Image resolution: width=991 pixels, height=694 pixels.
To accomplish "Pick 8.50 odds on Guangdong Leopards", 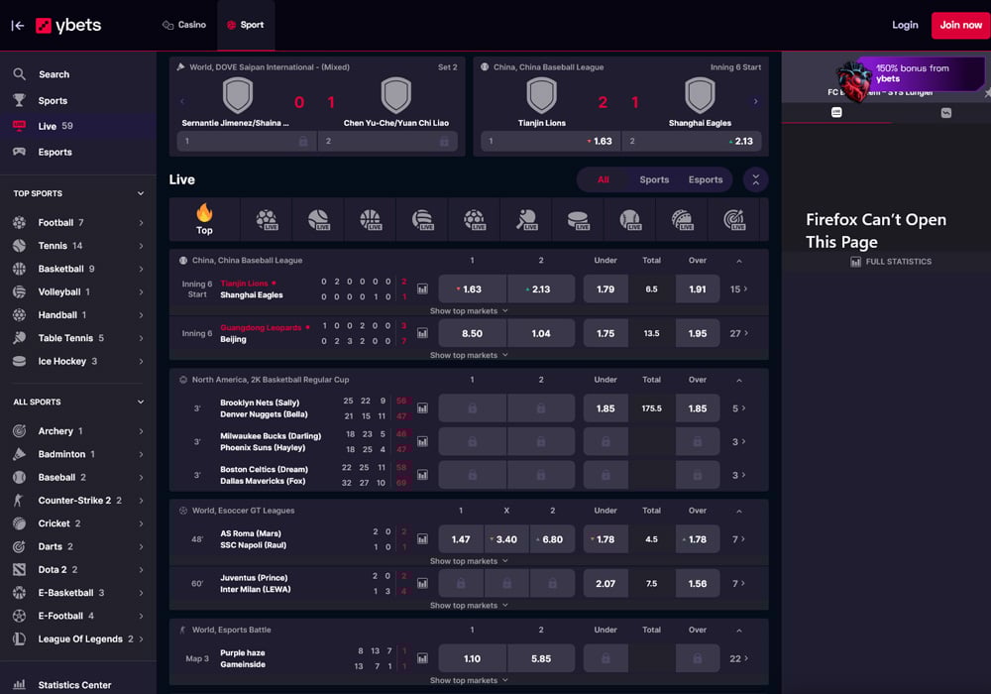I will (x=472, y=333).
